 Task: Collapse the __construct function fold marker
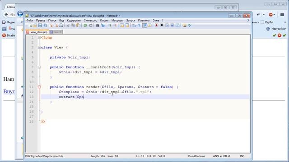point(39,67)
